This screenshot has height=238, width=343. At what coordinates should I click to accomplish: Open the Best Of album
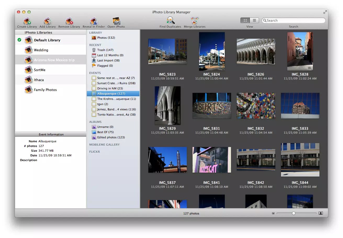105,132
